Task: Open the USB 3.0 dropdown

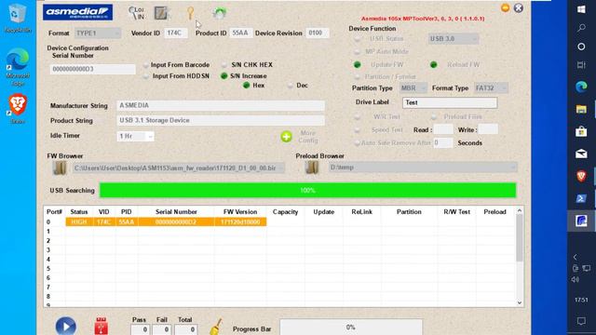Action: 454,39
